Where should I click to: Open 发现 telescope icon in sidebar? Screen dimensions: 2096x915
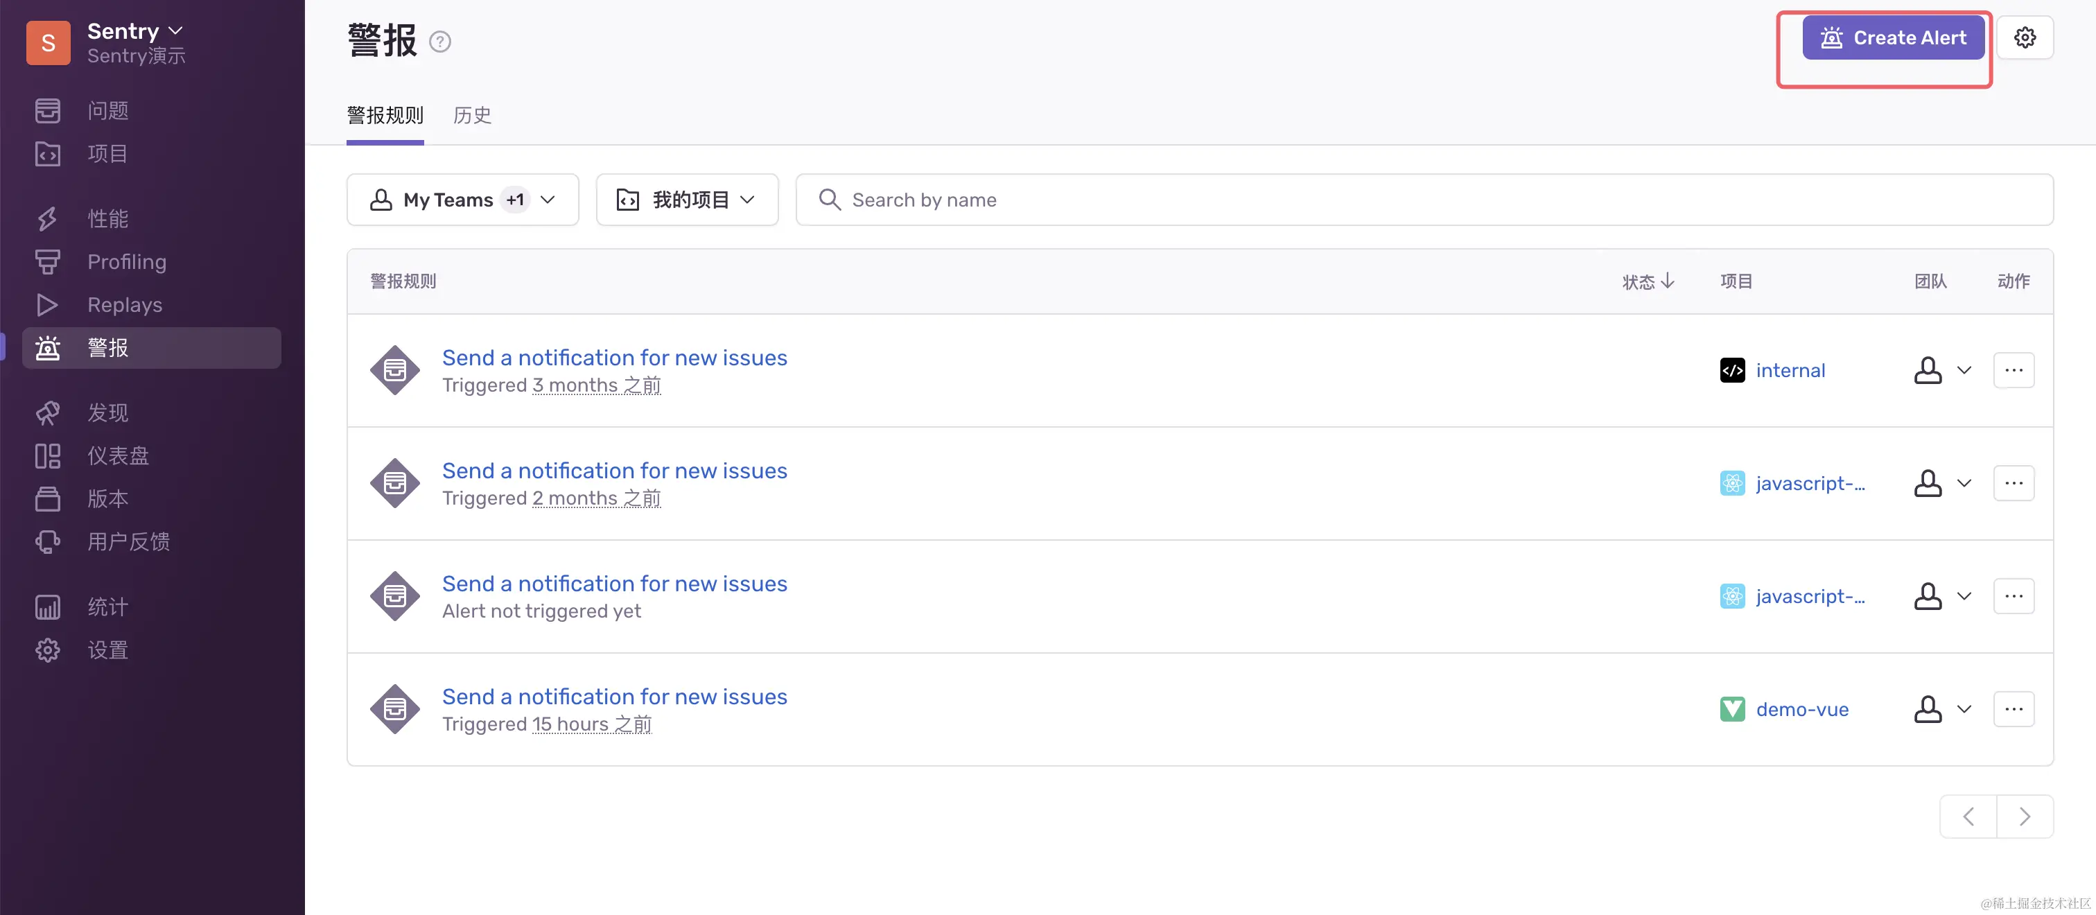[x=47, y=412]
